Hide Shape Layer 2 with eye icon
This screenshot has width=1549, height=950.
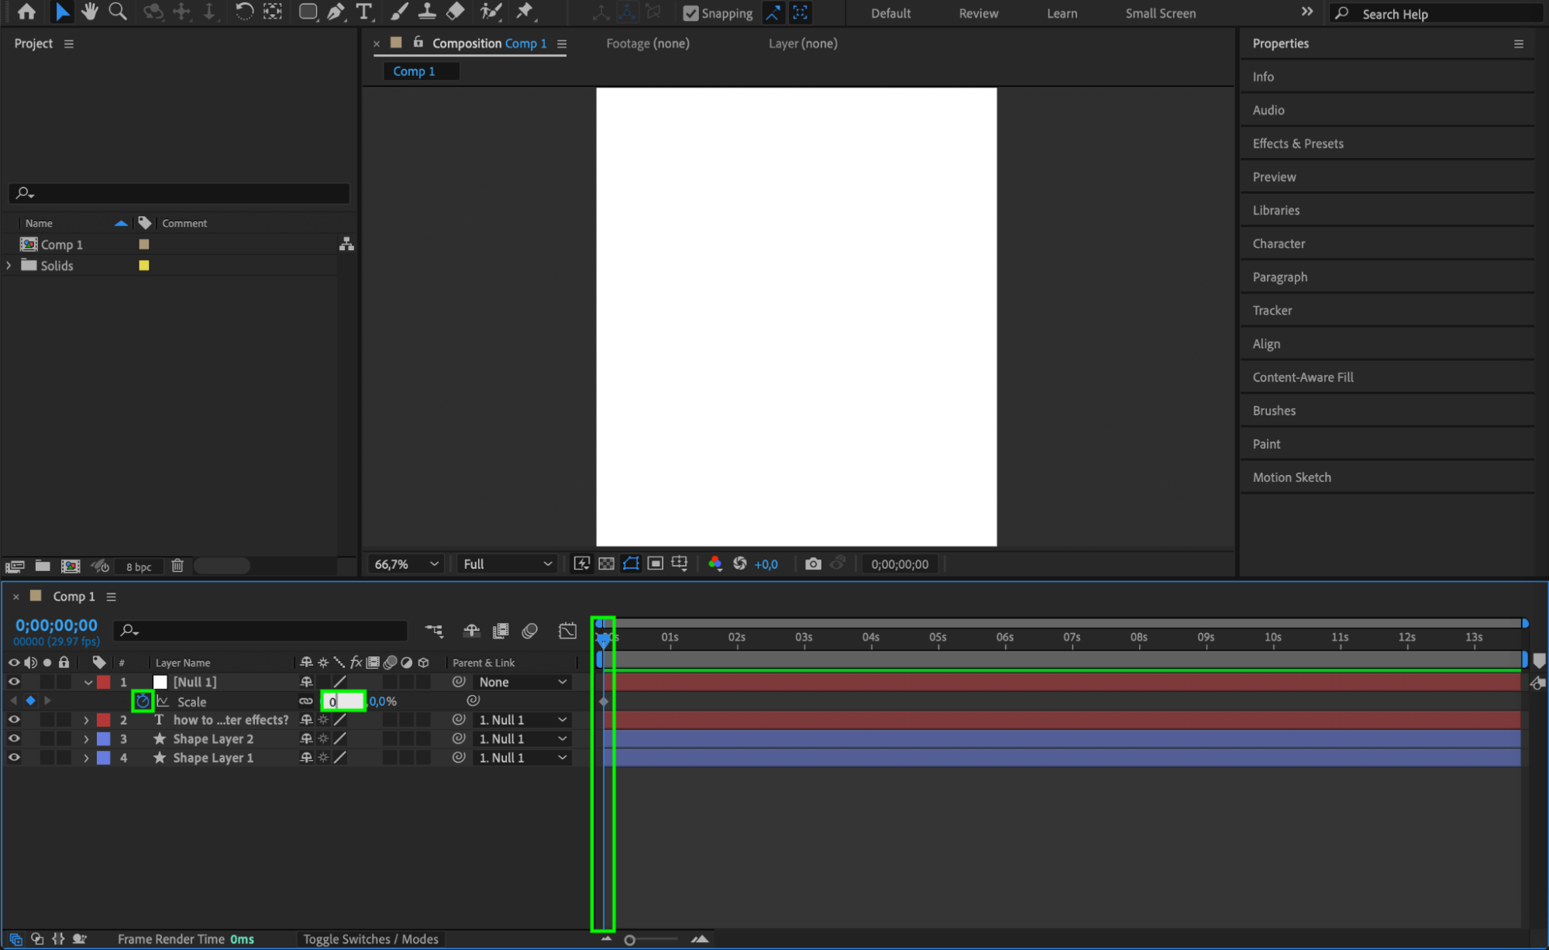pos(14,738)
